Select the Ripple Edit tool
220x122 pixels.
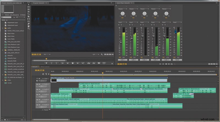tap(29, 9)
